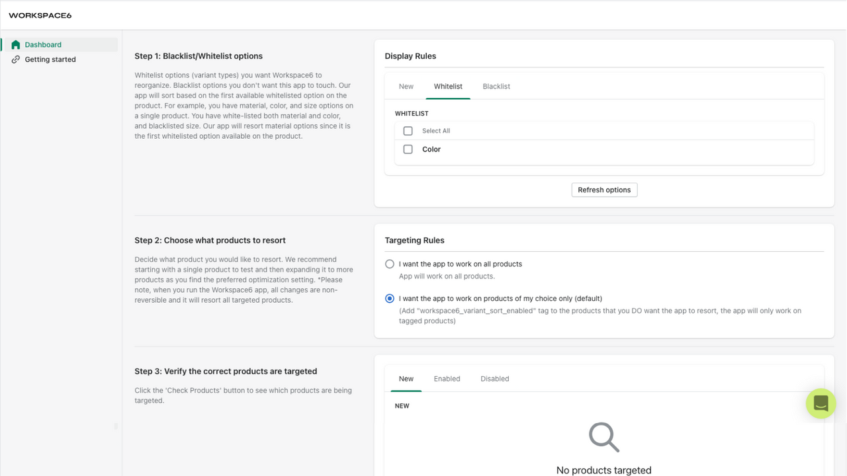The width and height of the screenshot is (847, 476).
Task: Open the green chat widget
Action: [x=821, y=403]
